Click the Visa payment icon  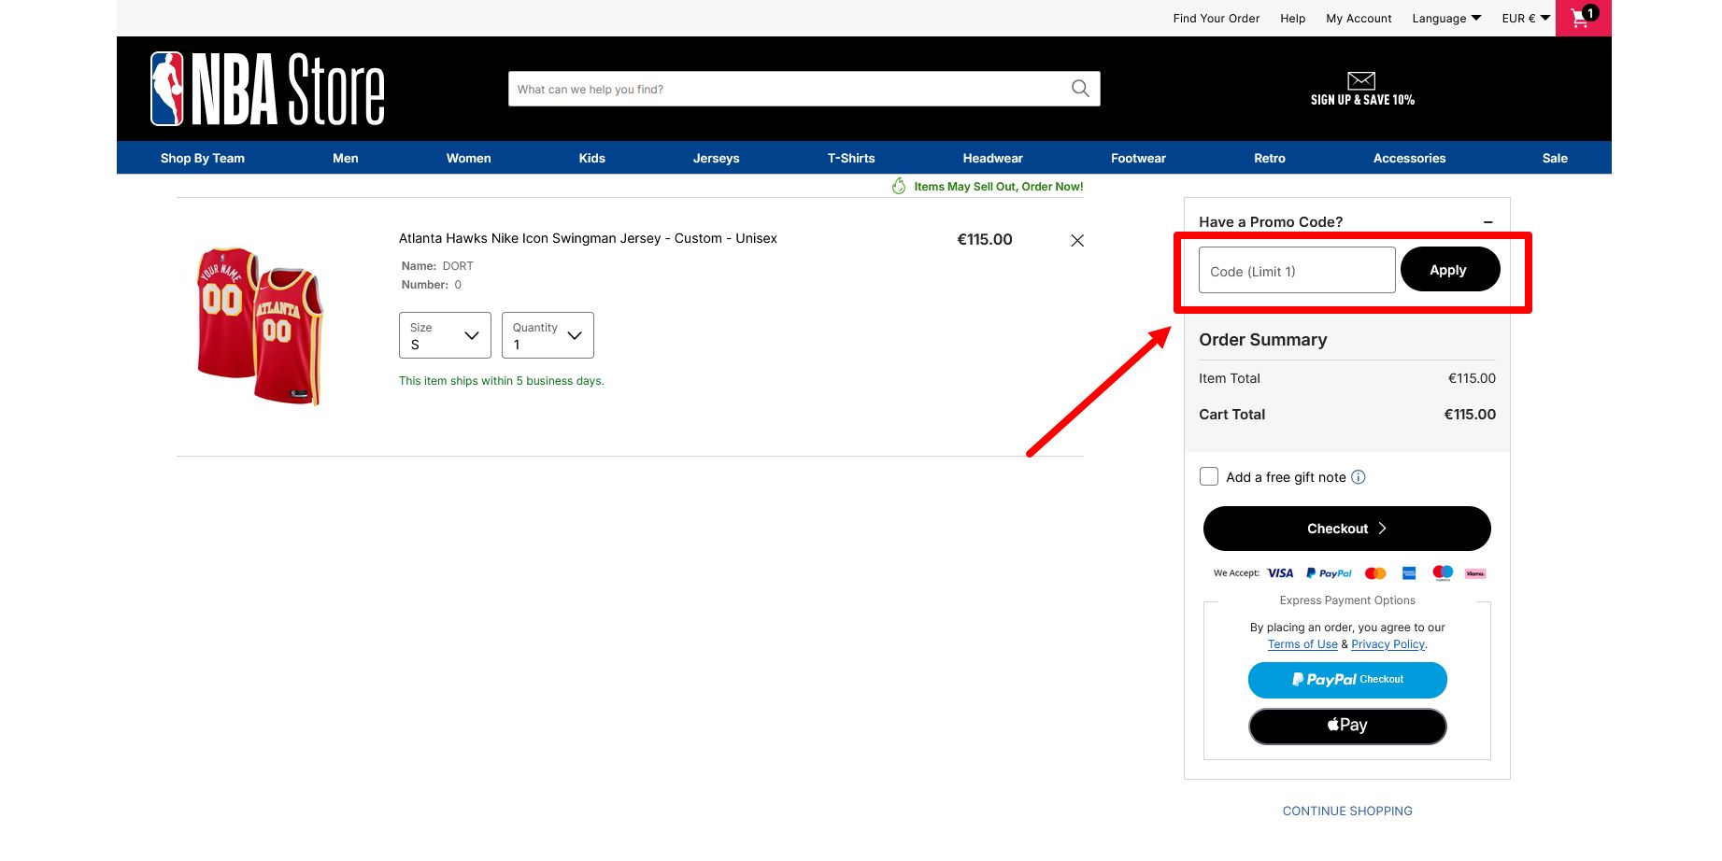tap(1280, 573)
